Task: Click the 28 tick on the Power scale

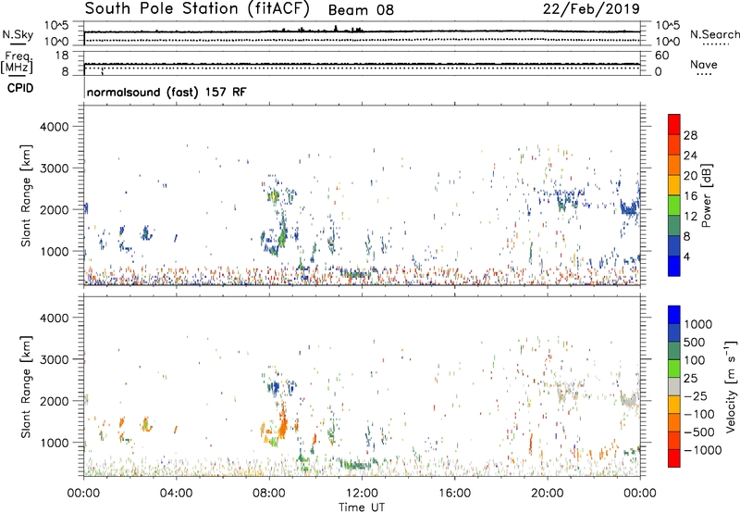Action: coord(690,135)
